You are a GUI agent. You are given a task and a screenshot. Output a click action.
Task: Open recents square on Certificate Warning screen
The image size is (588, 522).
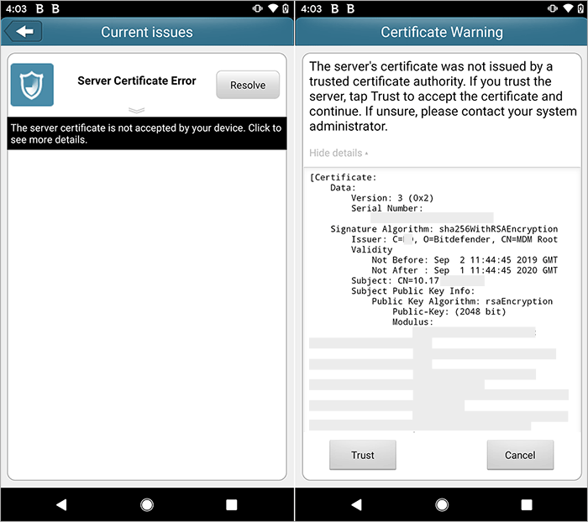tap(527, 504)
